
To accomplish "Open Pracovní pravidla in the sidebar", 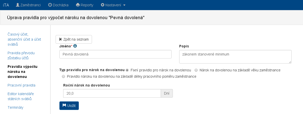I will pos(21,85).
